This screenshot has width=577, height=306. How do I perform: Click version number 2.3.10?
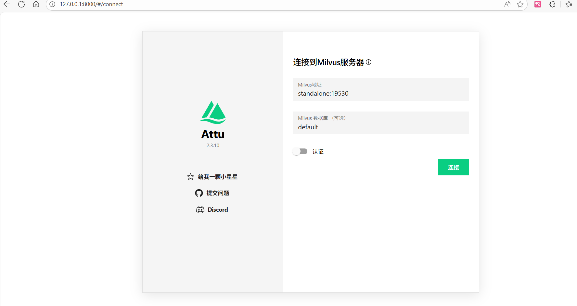(213, 146)
